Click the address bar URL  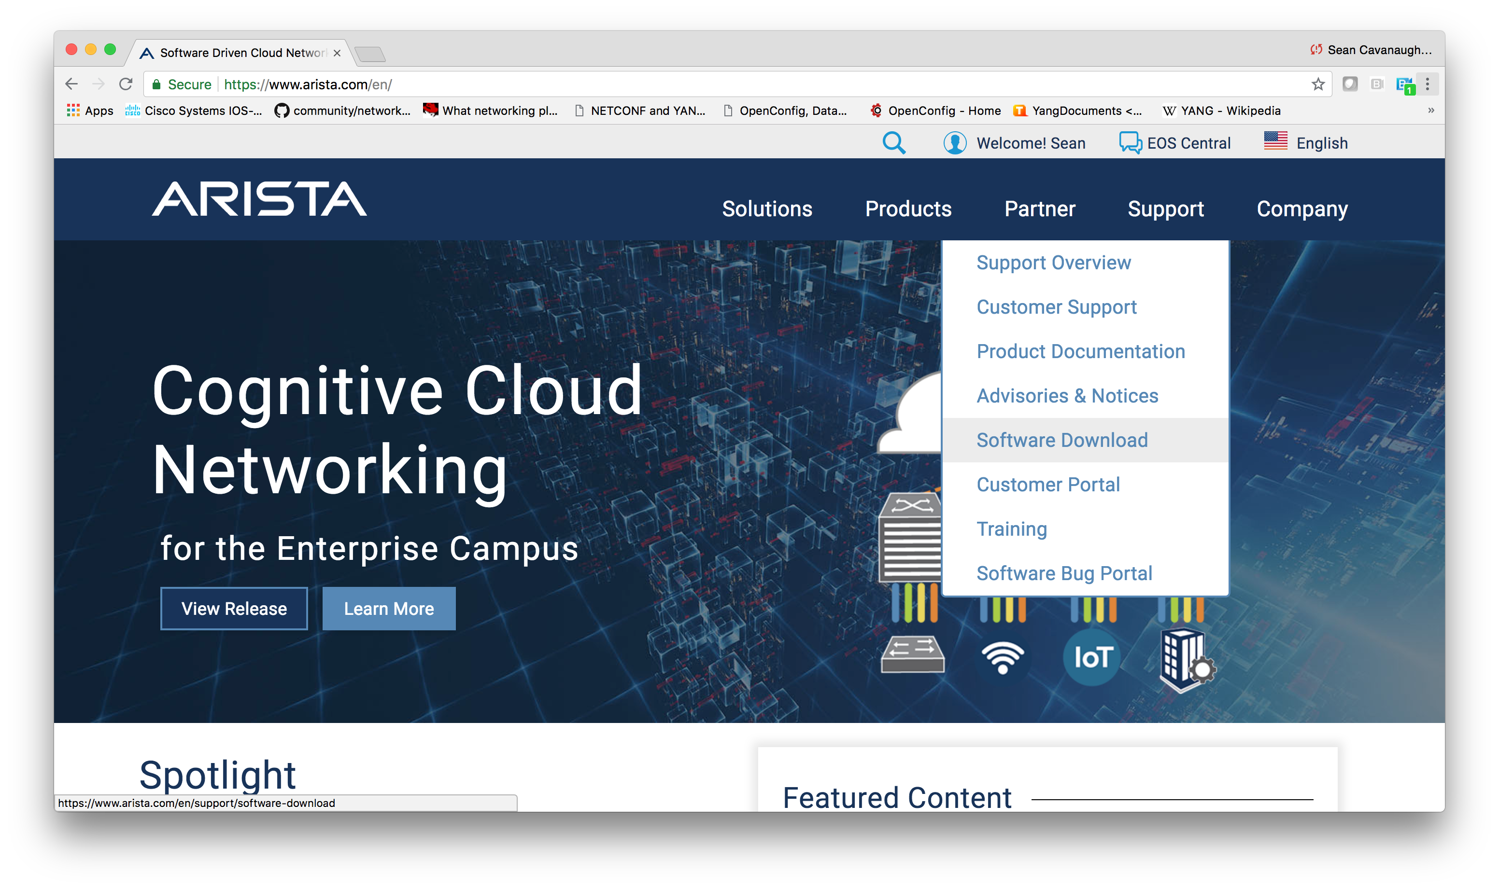click(x=308, y=84)
